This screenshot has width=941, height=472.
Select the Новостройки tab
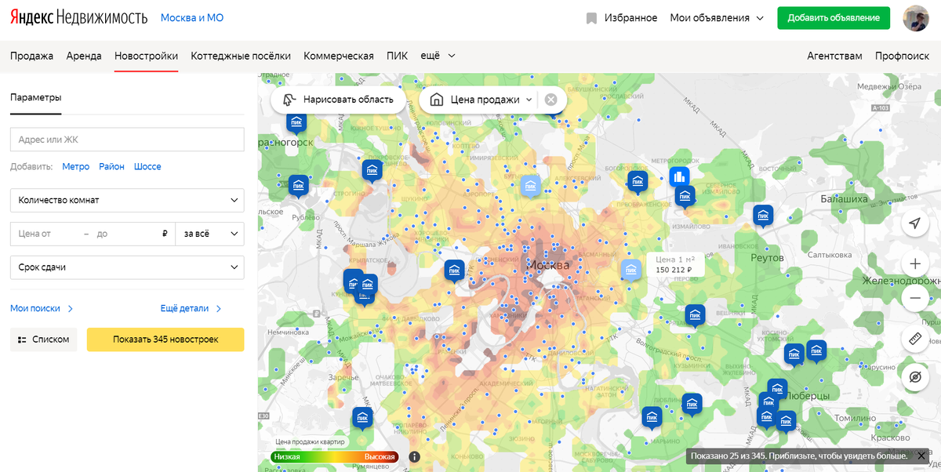146,56
